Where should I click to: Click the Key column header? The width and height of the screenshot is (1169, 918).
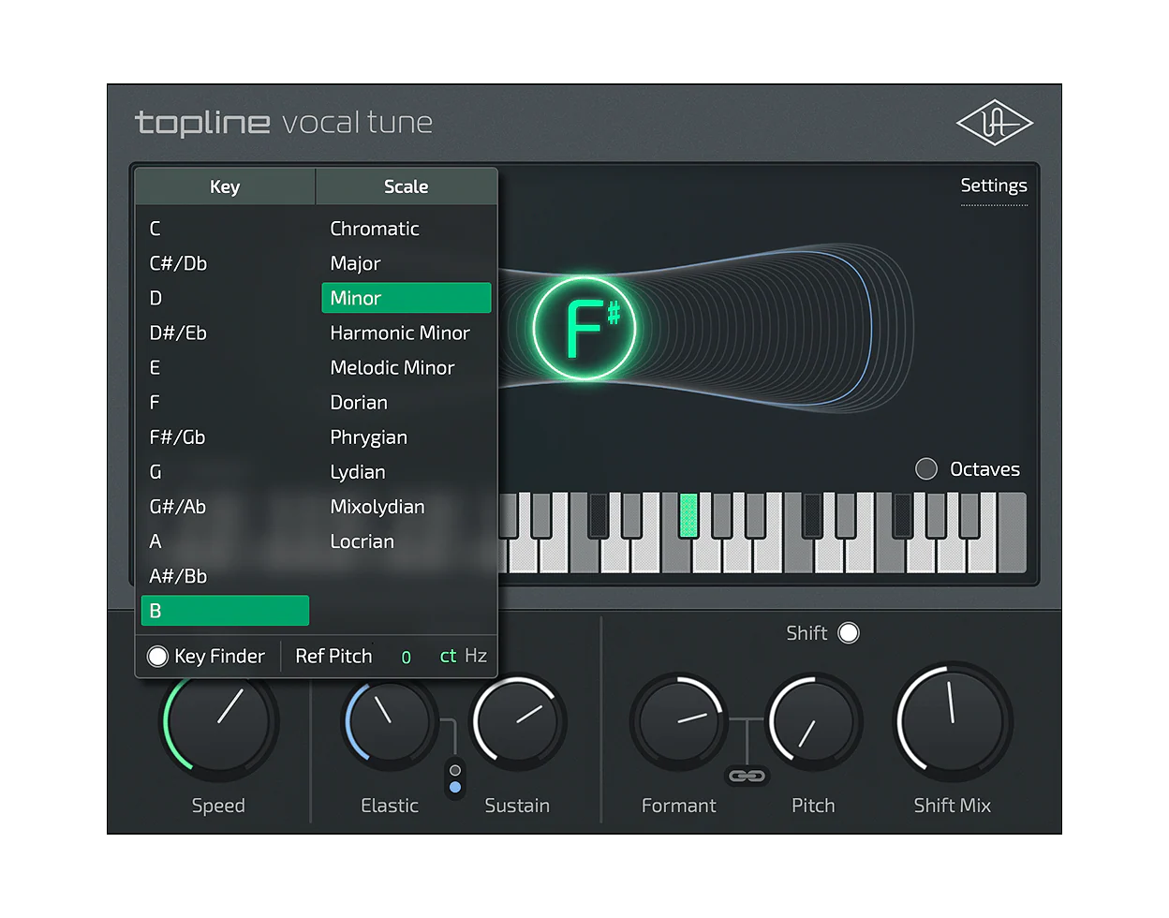[225, 186]
